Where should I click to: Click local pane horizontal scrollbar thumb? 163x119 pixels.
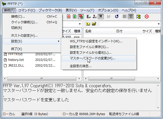[42, 78]
